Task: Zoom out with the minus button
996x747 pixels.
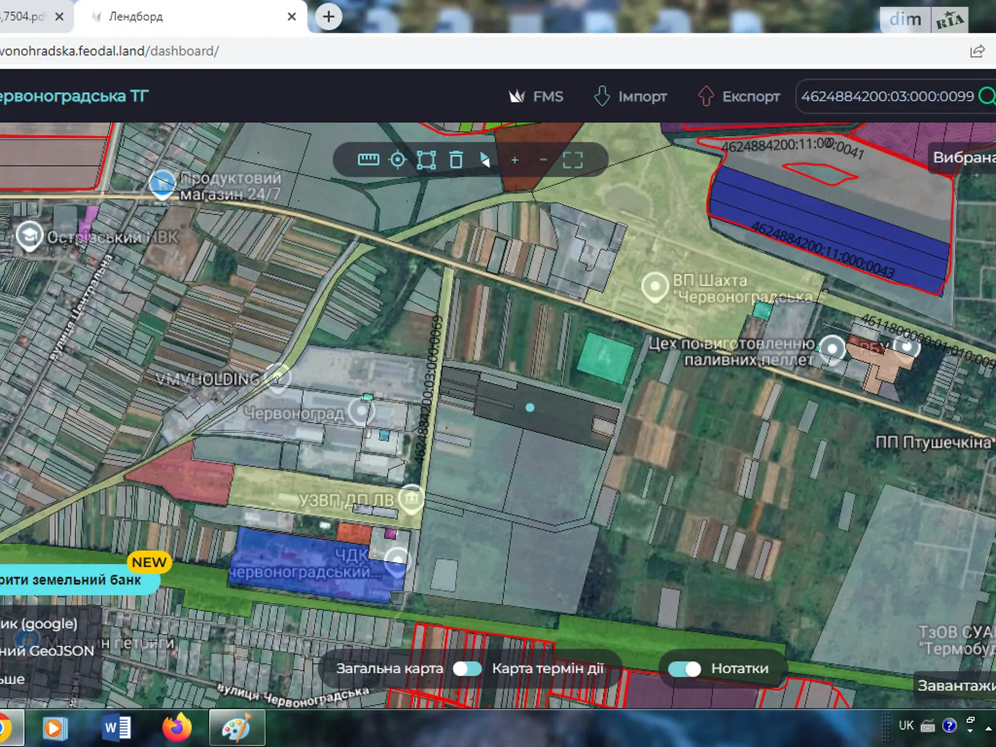Action: pos(543,160)
